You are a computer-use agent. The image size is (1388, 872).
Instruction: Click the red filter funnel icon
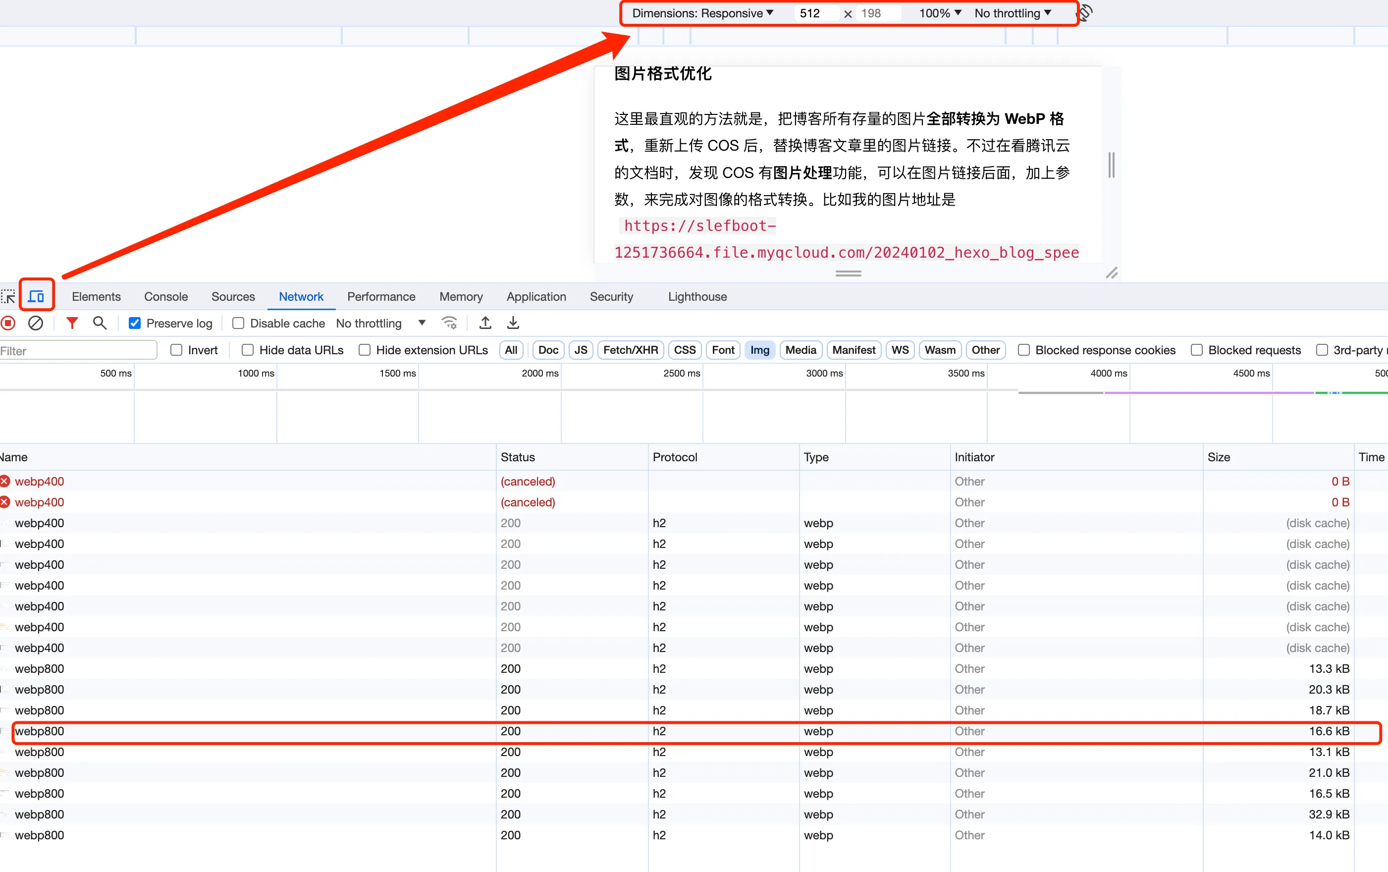click(x=72, y=324)
